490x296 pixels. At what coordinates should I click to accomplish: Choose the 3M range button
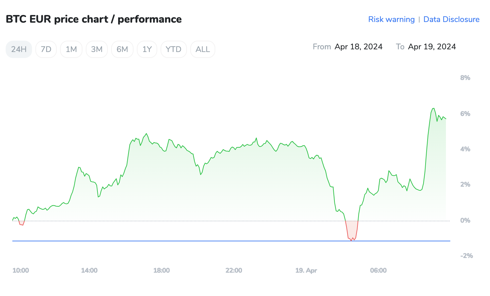pyautogui.click(x=97, y=49)
